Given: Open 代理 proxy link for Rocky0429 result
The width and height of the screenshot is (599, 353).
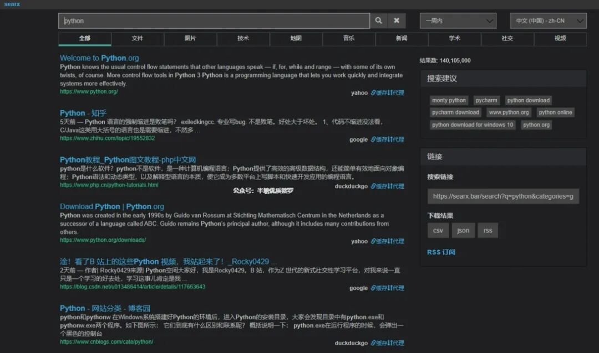Looking at the screenshot, I should [x=396, y=288].
